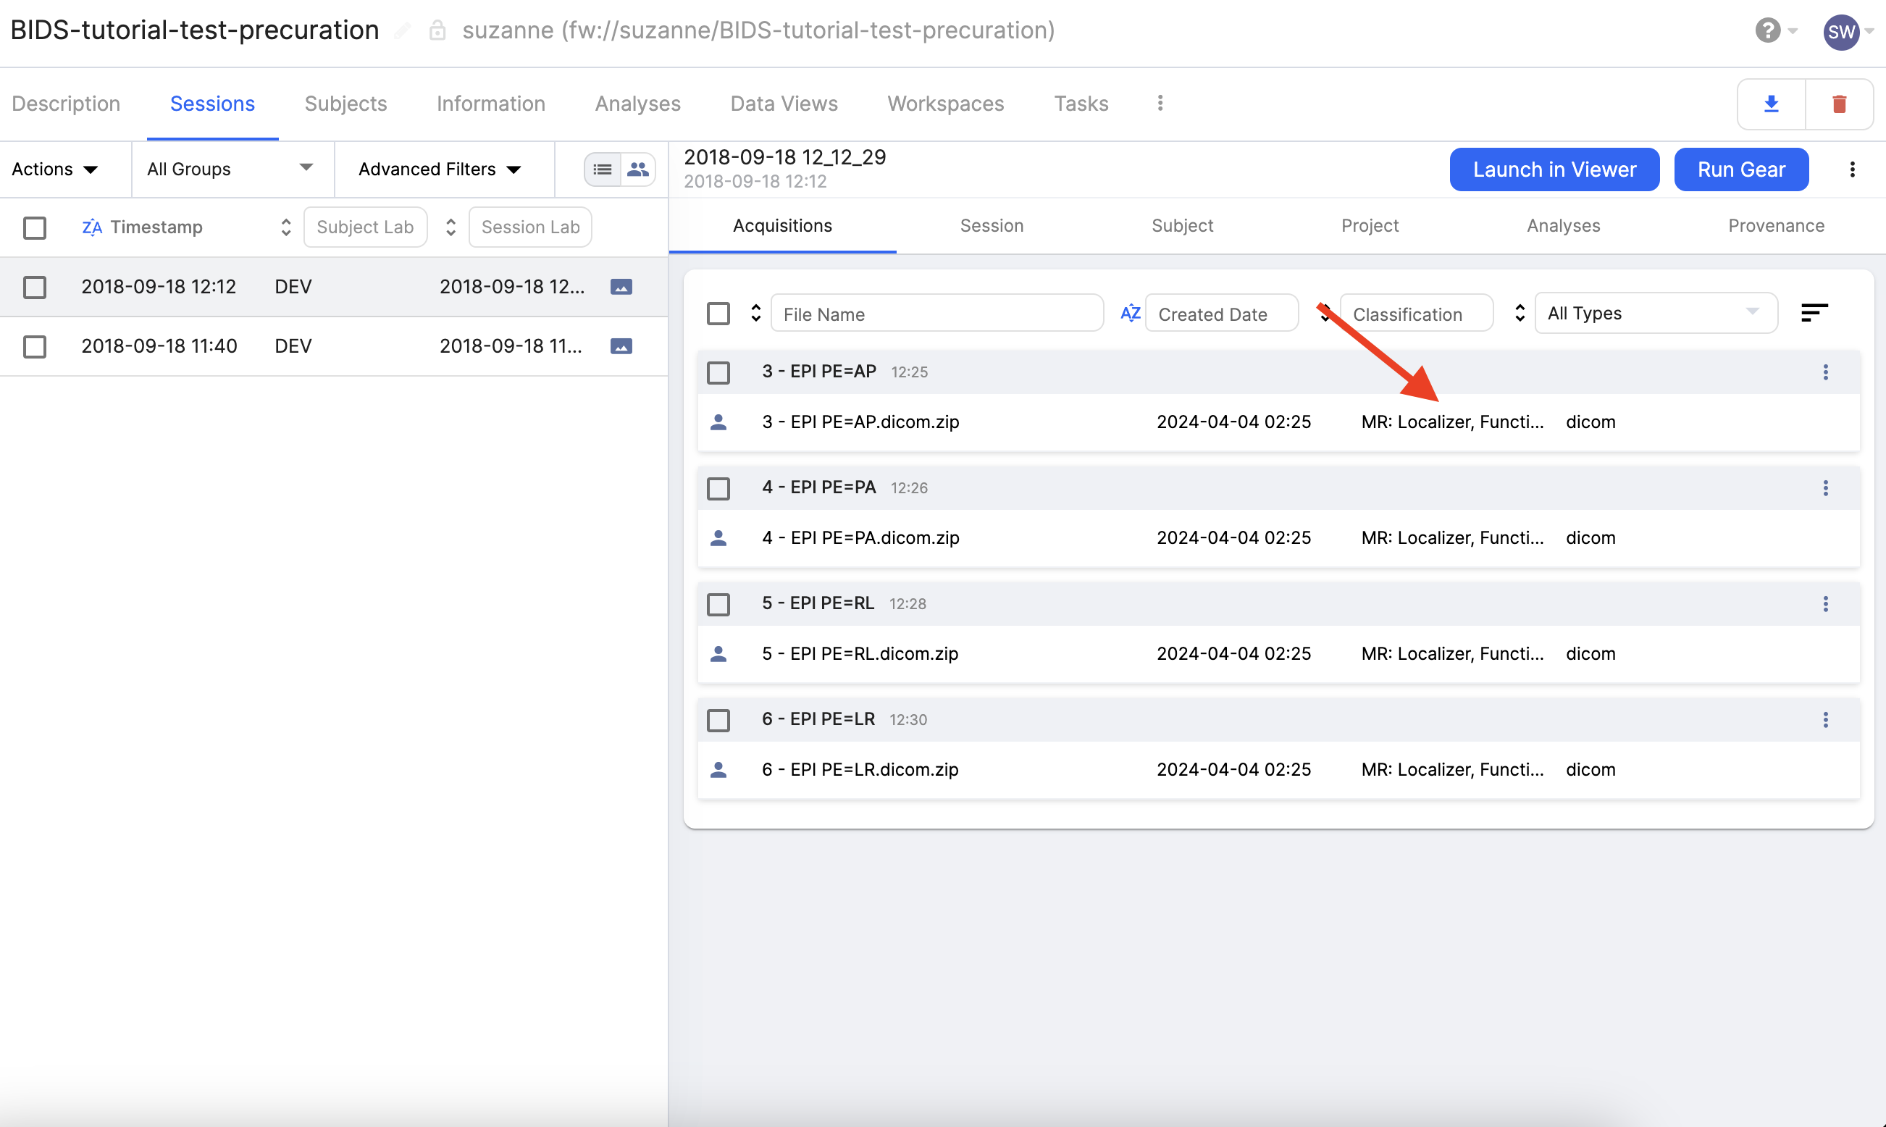Expand the Advanced Filters dropdown
Screen dimensions: 1886x1127
pos(440,169)
